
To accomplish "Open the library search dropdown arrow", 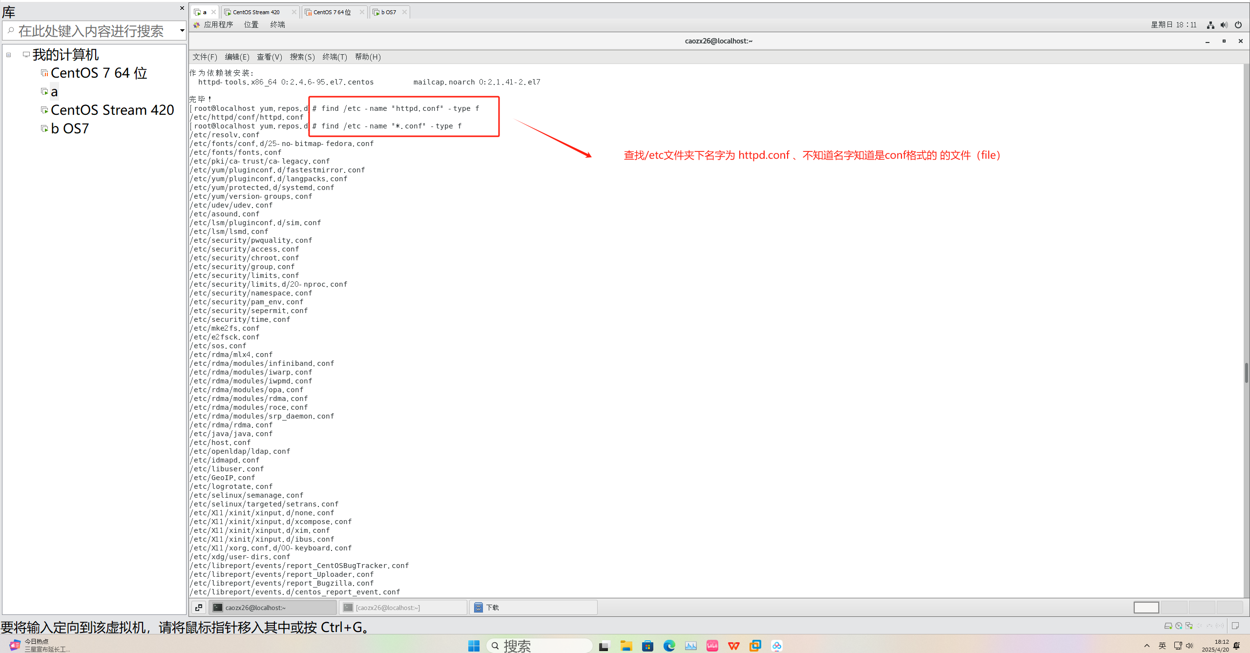I will (x=182, y=31).
